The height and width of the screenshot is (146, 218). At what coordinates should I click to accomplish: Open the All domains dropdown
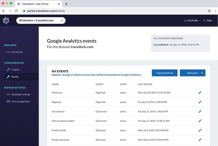pos(41,20)
